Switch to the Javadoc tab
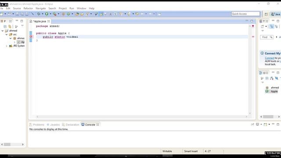 [53, 125]
